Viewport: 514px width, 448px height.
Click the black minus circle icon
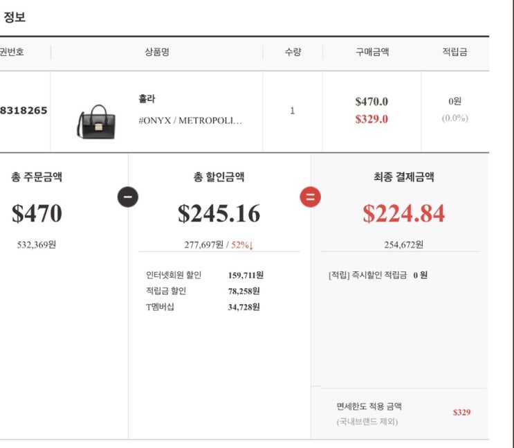128,197
